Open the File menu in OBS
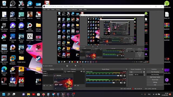This screenshot has width=173, height=97. (x=44, y=9)
